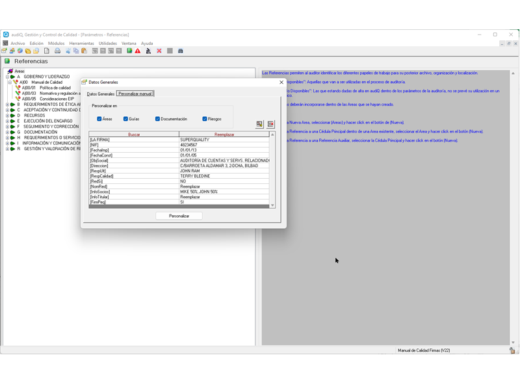The width and height of the screenshot is (520, 390).
Task: Uncheck the Guías checkbox
Action: (x=125, y=119)
